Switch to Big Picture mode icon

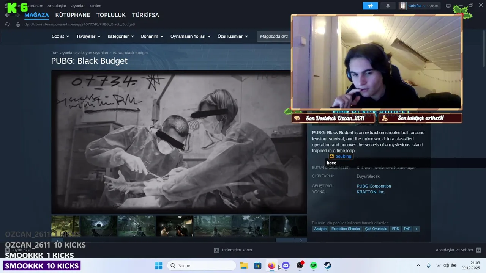pos(448,6)
